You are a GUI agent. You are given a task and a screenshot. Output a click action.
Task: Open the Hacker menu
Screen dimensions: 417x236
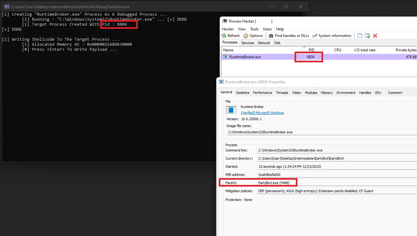coord(228,29)
